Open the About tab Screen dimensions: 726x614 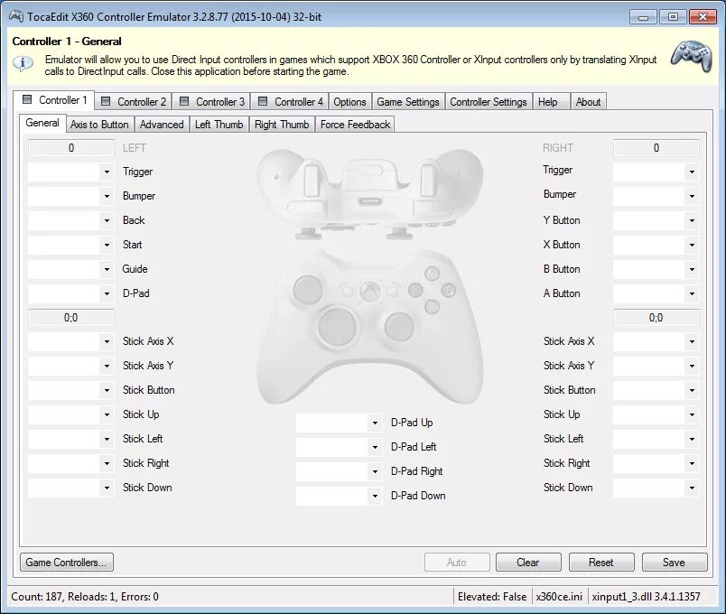point(588,101)
